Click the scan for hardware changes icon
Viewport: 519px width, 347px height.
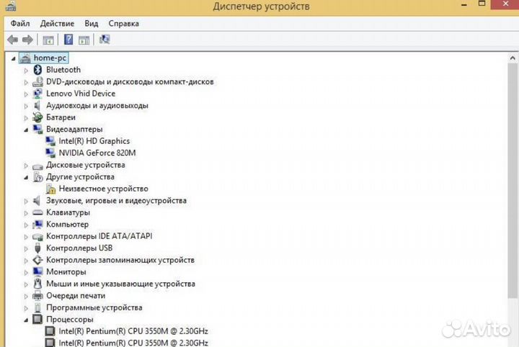(105, 40)
